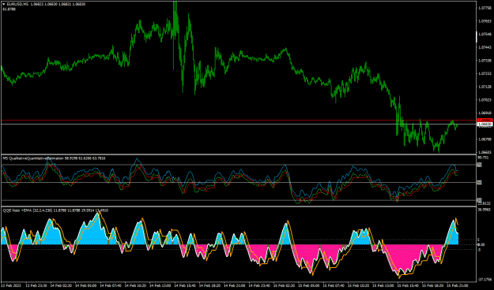
Task: Click the 1.07443 price axis value
Action: click(x=485, y=47)
